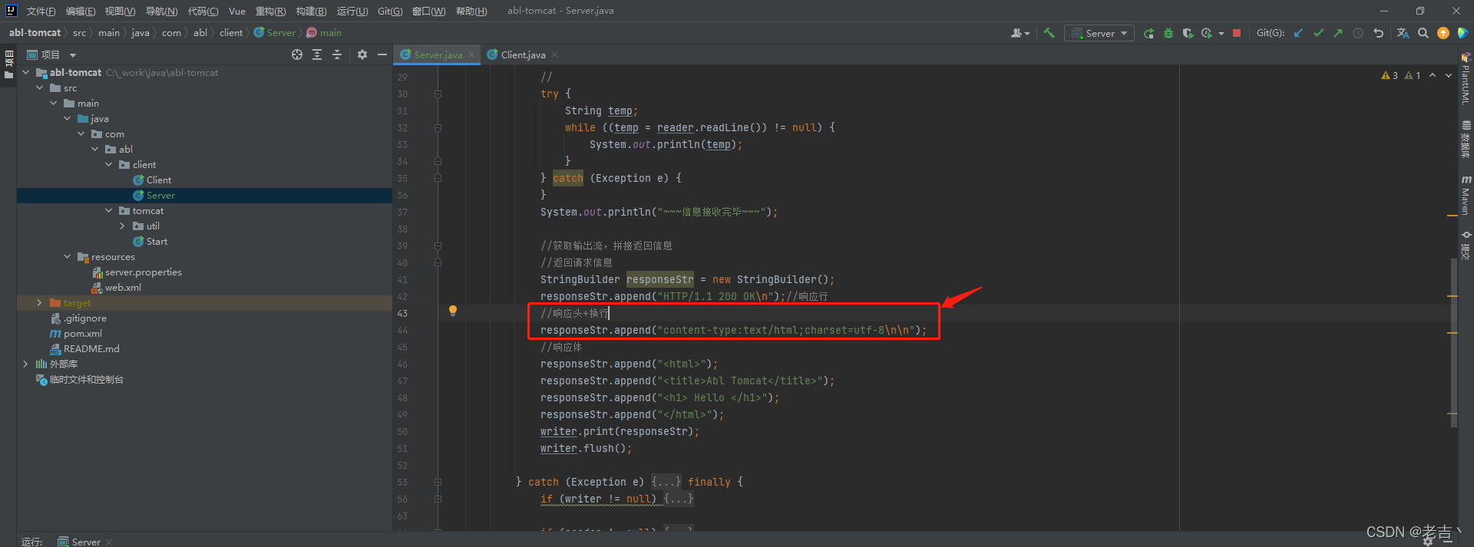Open the 重构(R) menu
Viewport: 1474px width, 547px height.
tap(270, 11)
